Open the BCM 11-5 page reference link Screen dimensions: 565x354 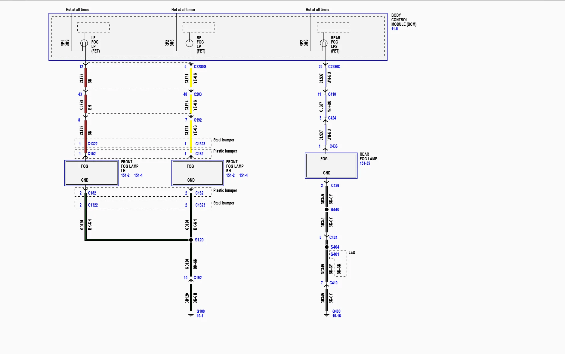(x=394, y=29)
